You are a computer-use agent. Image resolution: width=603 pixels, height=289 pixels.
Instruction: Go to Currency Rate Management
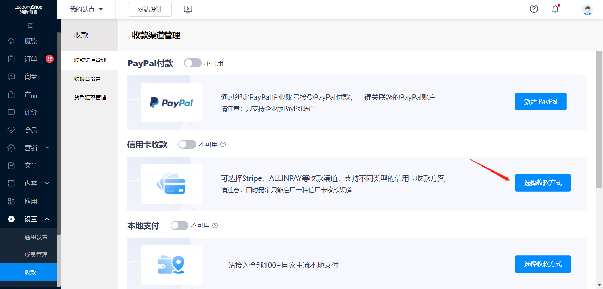(x=90, y=98)
